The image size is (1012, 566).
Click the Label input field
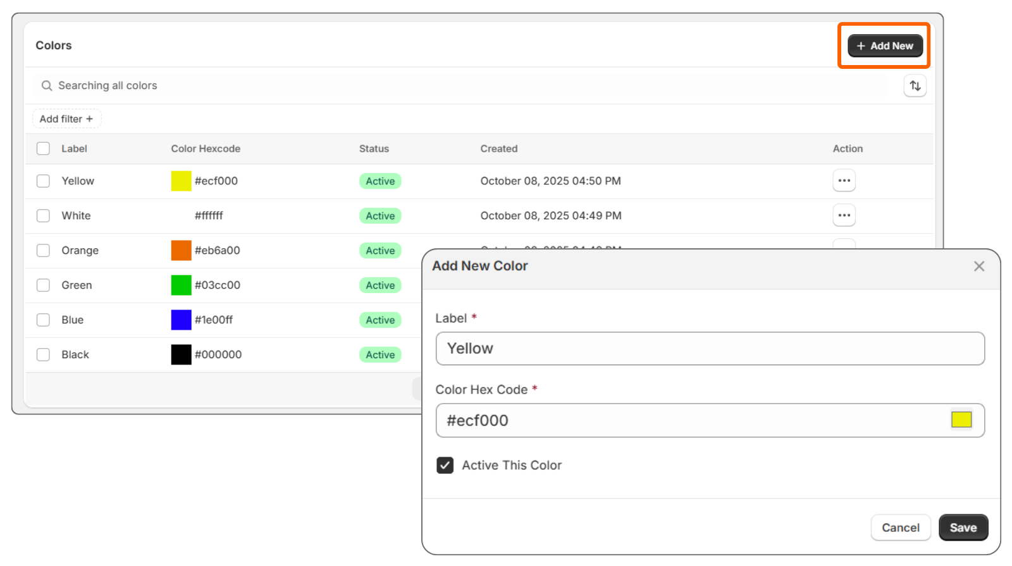pyautogui.click(x=709, y=349)
